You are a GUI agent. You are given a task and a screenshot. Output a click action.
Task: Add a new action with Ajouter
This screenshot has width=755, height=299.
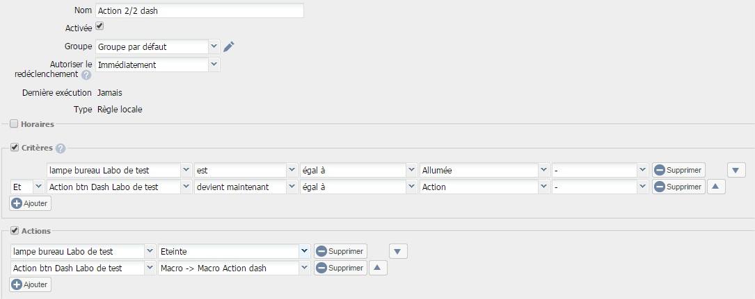coord(31,284)
